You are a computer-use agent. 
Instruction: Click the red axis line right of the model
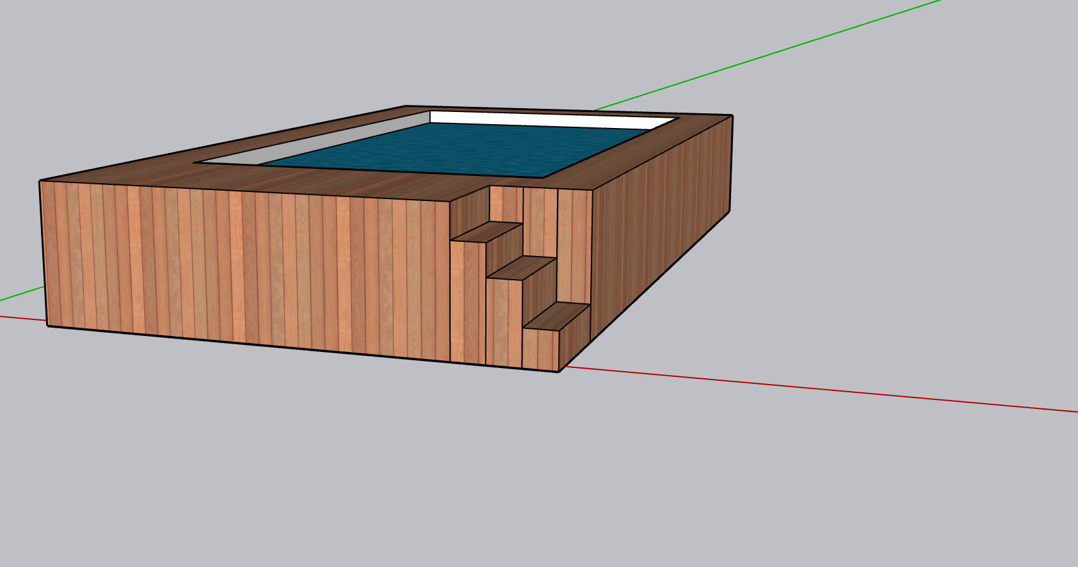(832, 389)
